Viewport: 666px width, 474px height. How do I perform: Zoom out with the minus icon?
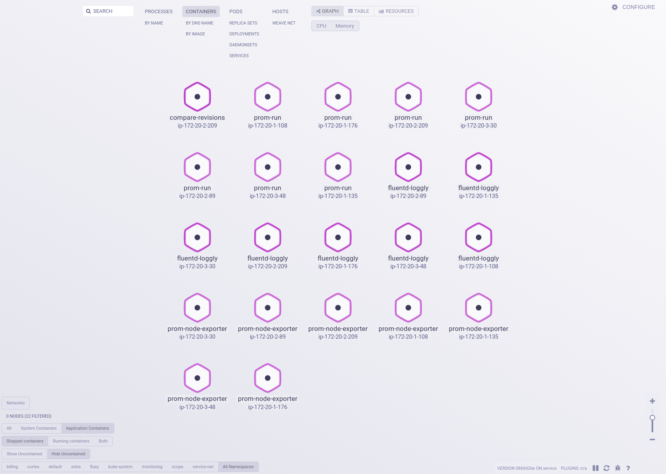coord(652,439)
